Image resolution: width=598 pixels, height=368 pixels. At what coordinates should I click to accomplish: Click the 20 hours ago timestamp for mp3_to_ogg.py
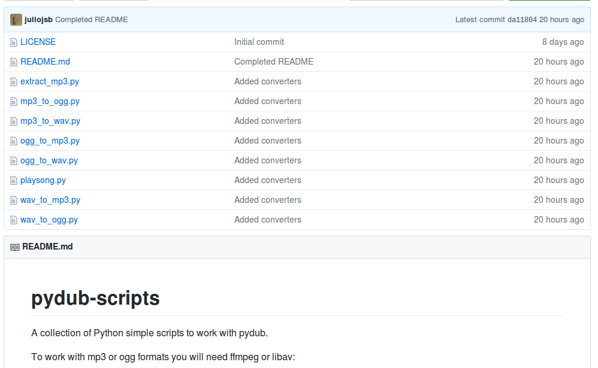pyautogui.click(x=558, y=101)
